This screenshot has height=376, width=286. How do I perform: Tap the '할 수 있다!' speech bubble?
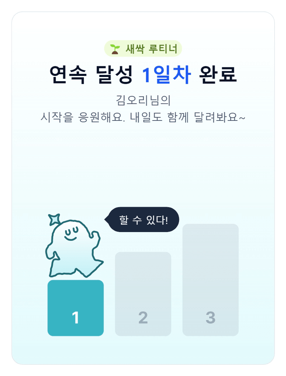(144, 220)
